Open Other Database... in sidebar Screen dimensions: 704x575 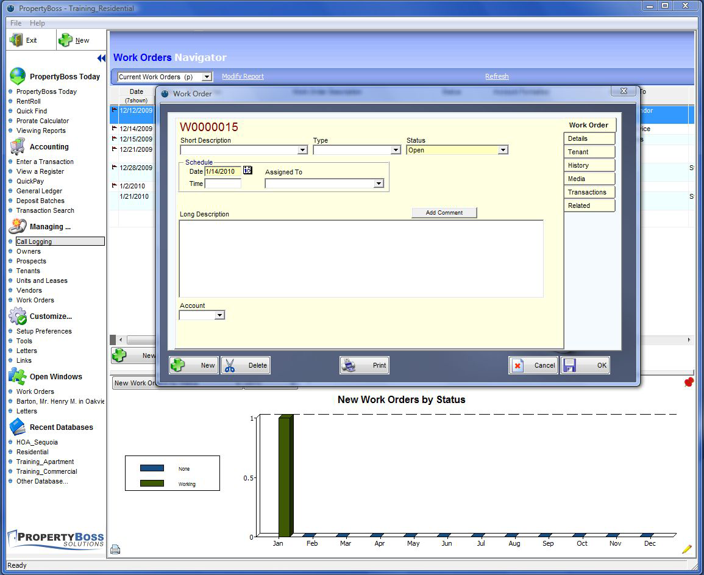[42, 481]
